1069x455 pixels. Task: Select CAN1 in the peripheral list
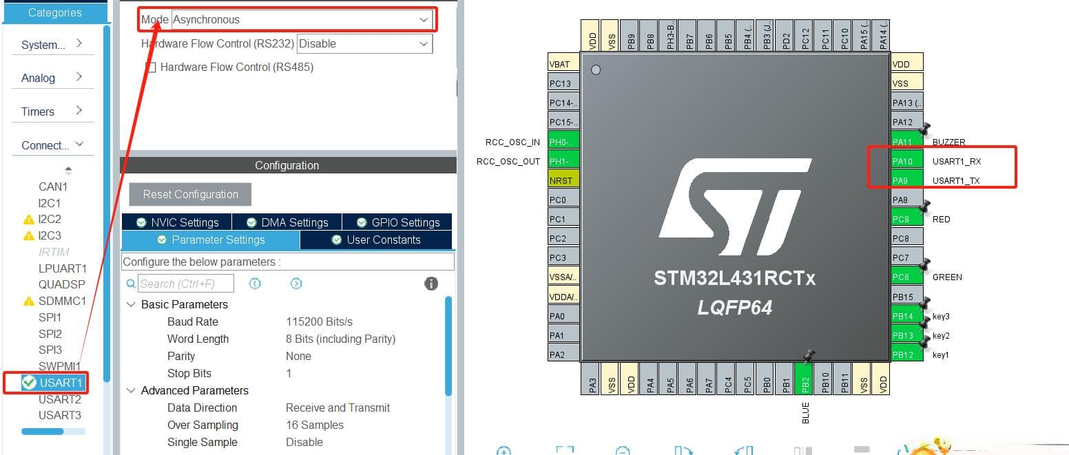point(53,187)
